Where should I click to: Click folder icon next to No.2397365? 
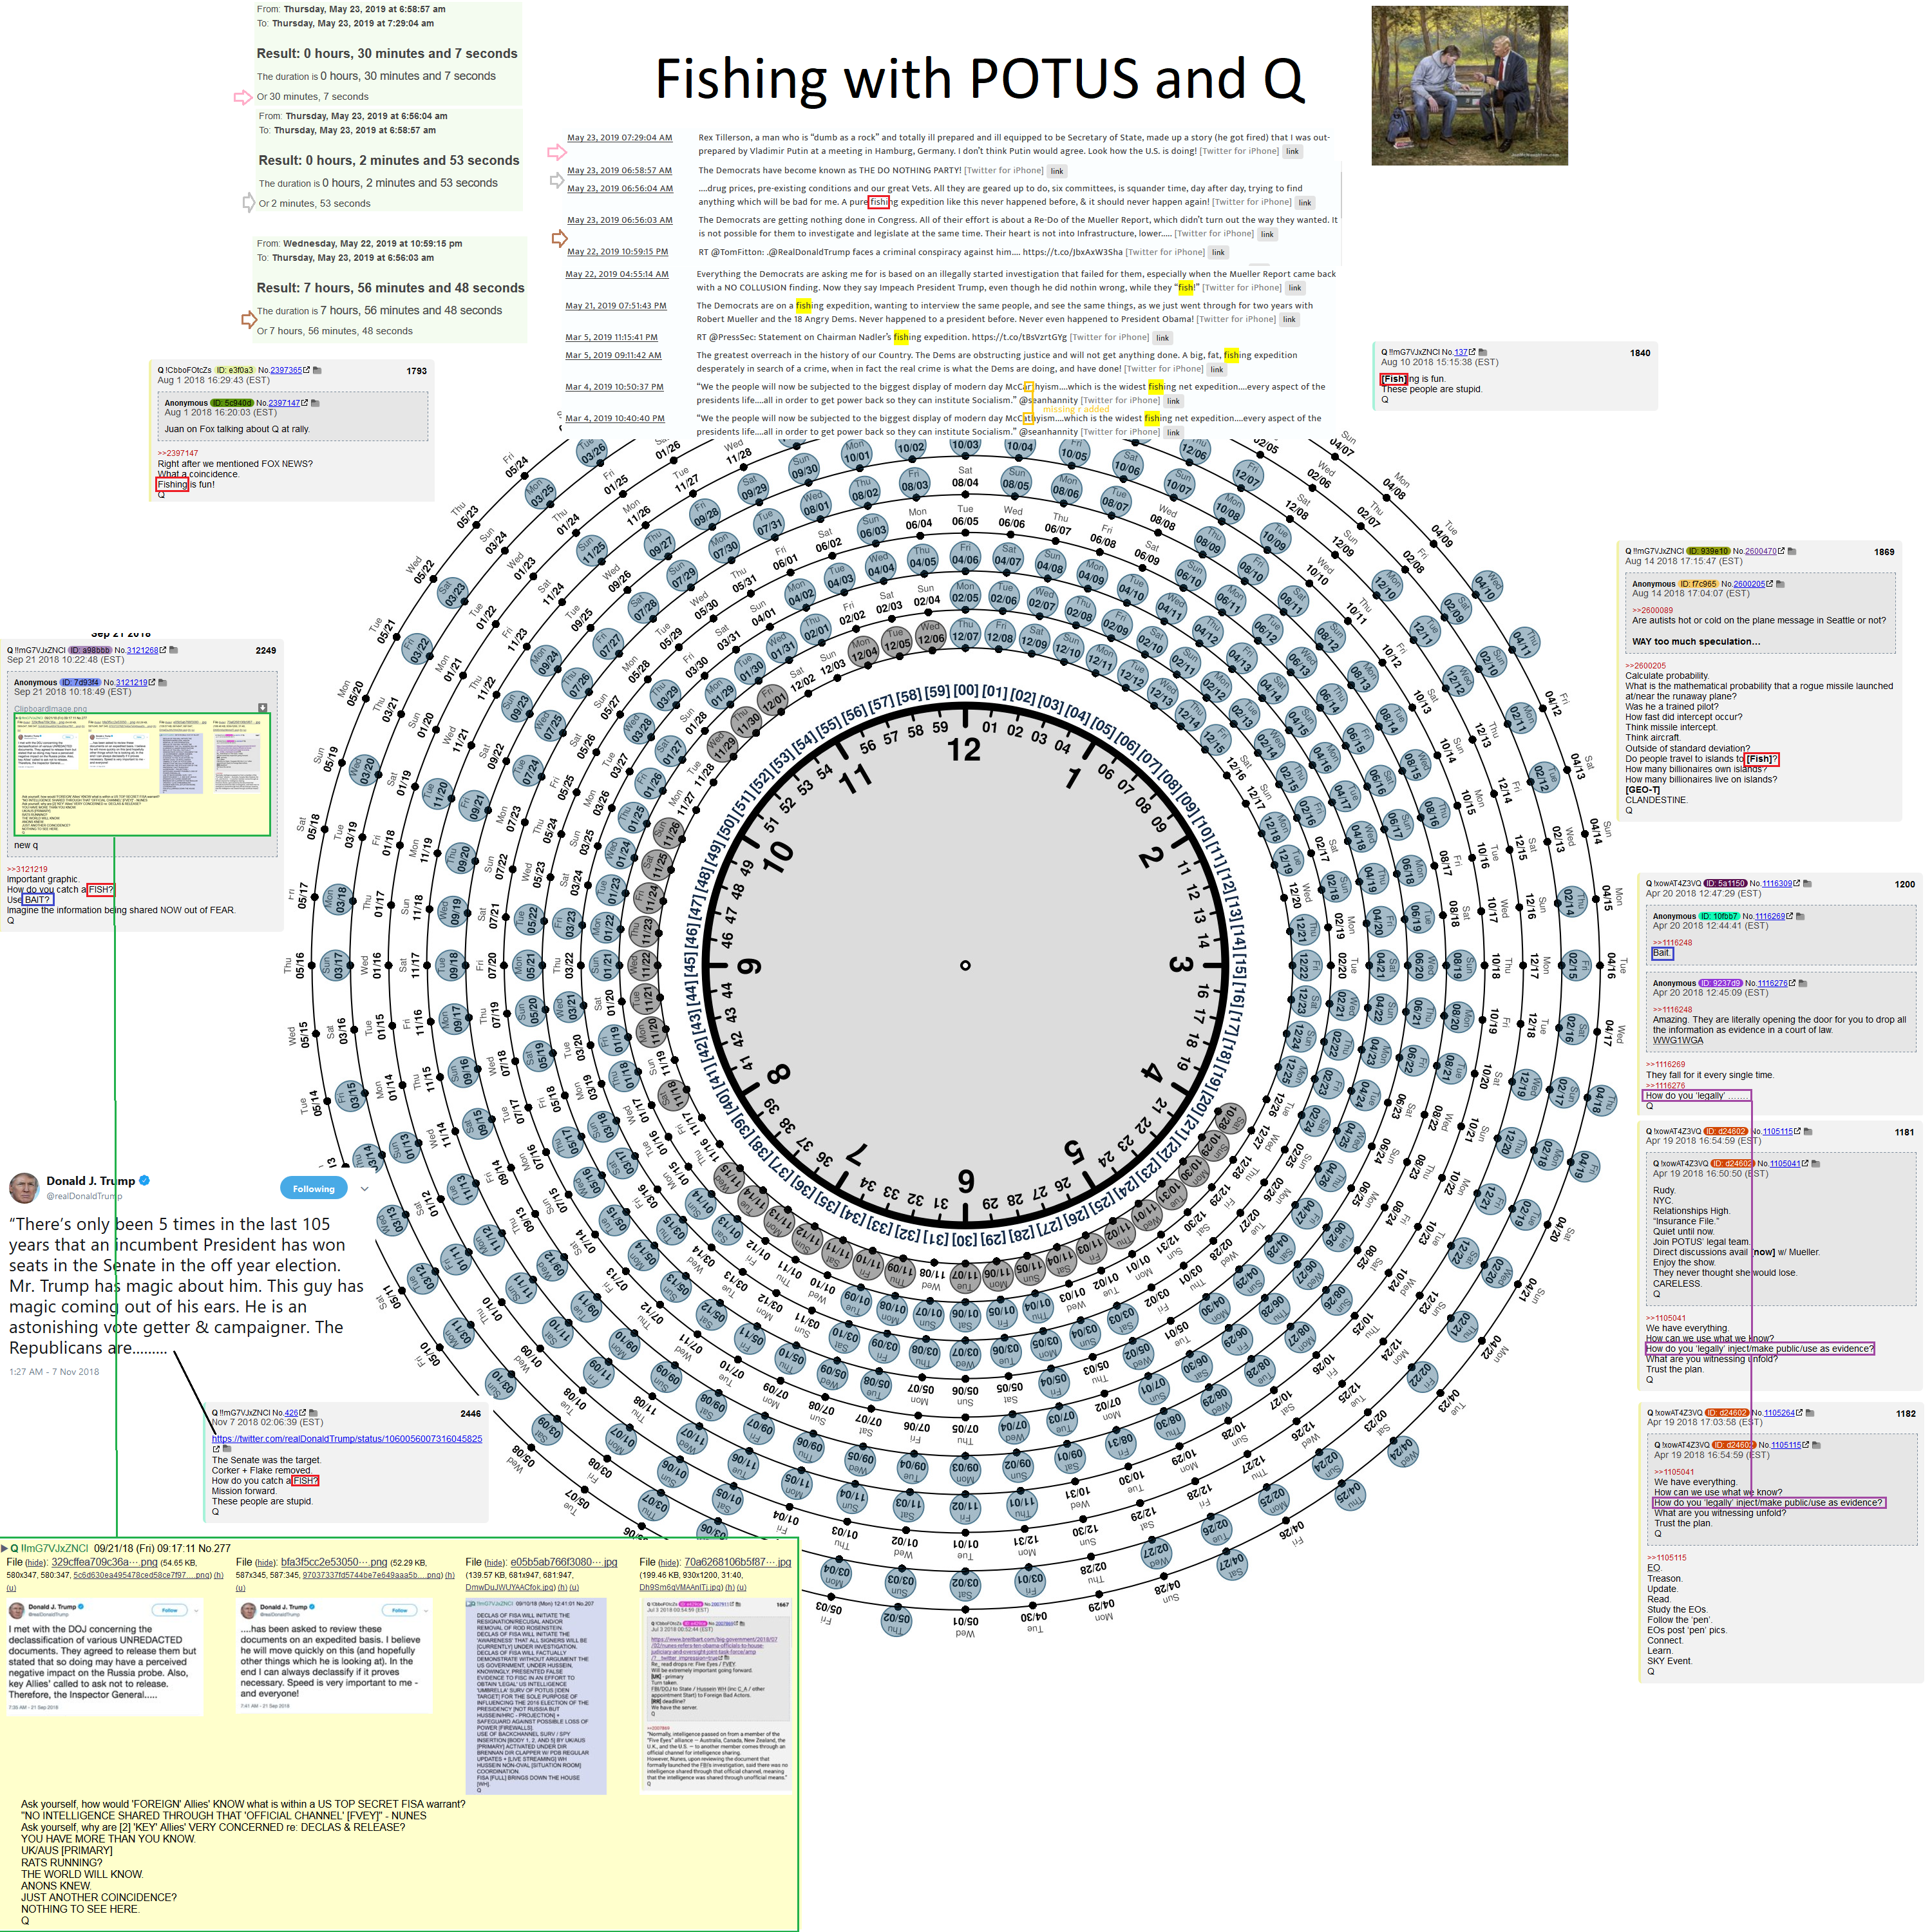coord(317,370)
